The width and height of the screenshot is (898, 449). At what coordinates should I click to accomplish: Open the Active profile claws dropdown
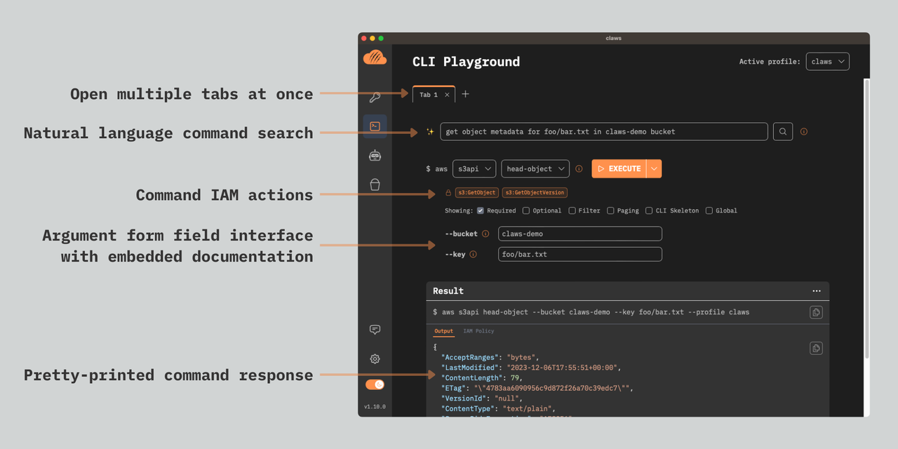coord(828,62)
